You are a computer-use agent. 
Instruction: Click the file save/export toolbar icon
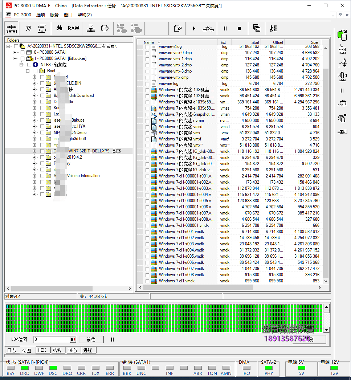pyautogui.click(x=178, y=29)
